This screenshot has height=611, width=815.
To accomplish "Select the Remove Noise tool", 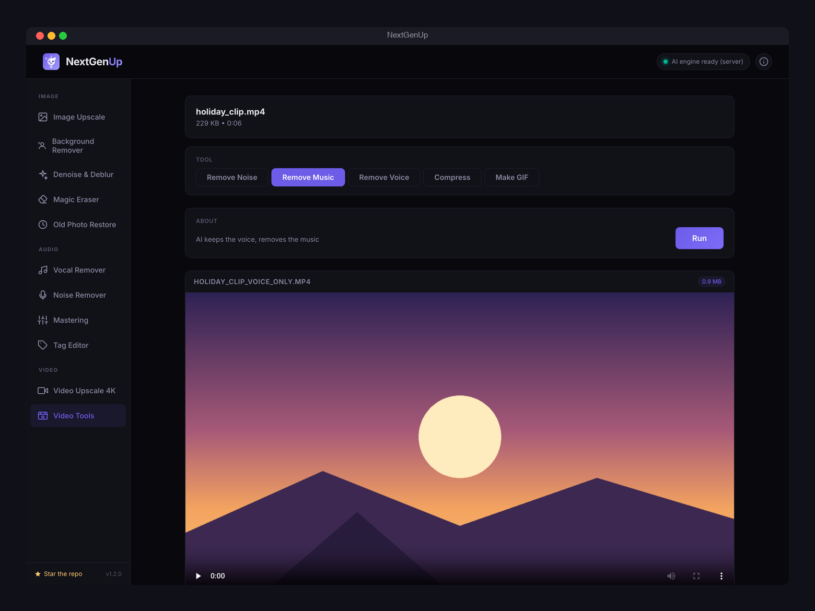I will [x=232, y=177].
